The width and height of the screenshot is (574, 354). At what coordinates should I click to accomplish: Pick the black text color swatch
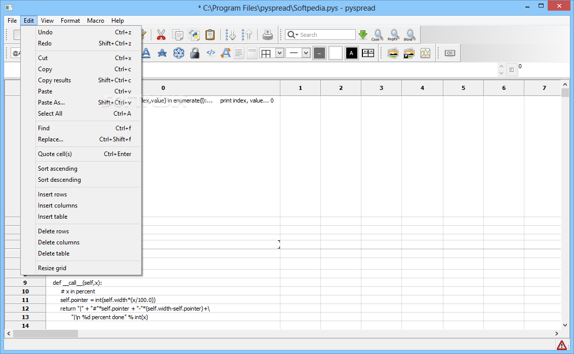click(x=351, y=53)
